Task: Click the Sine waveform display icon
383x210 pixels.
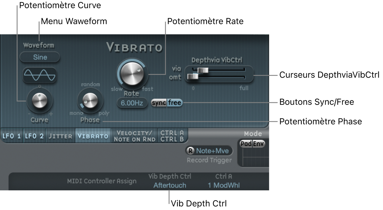Action: [x=40, y=75]
